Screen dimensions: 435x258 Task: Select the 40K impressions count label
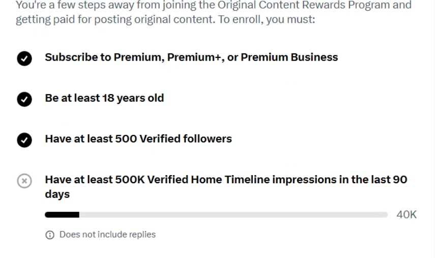point(407,215)
